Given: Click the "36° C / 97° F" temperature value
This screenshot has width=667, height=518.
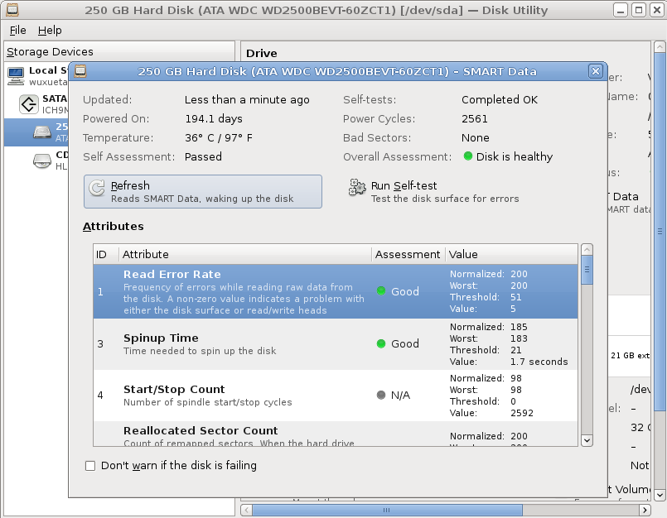Looking at the screenshot, I should (x=219, y=137).
